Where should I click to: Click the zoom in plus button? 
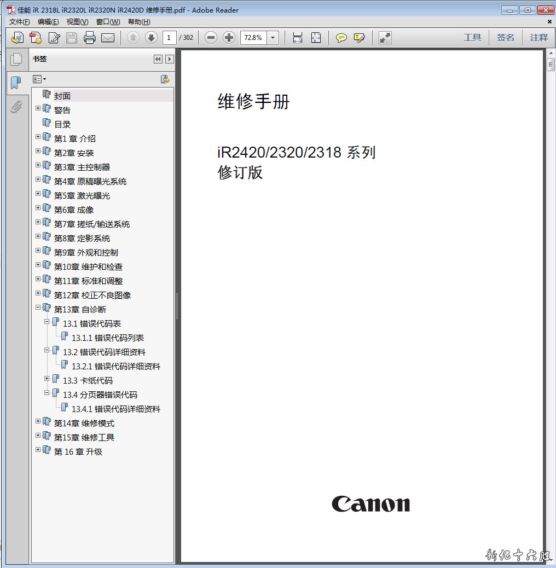[x=229, y=38]
